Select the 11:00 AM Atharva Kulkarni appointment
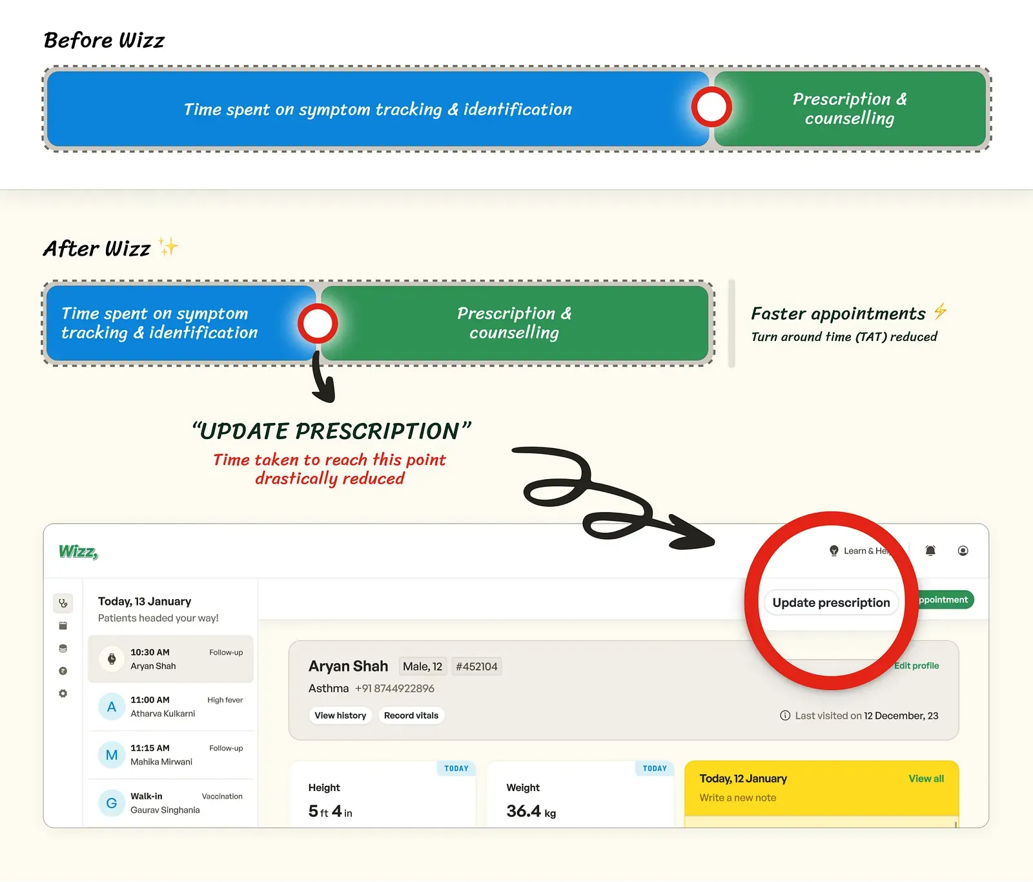The image size is (1033, 882). (170, 707)
